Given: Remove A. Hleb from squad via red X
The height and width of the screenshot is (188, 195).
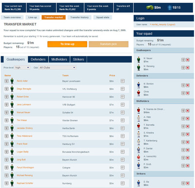Looking at the screenshot, I should (188, 119).
